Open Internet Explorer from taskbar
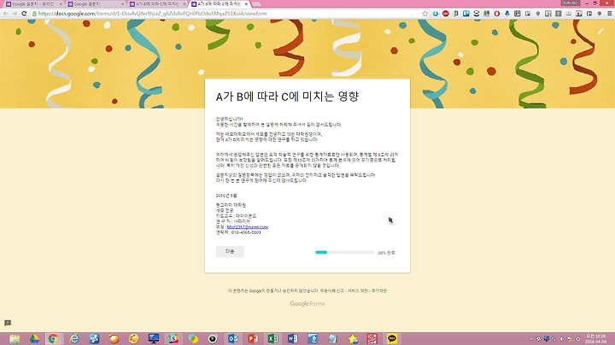The width and height of the screenshot is (615, 345). pos(74,338)
